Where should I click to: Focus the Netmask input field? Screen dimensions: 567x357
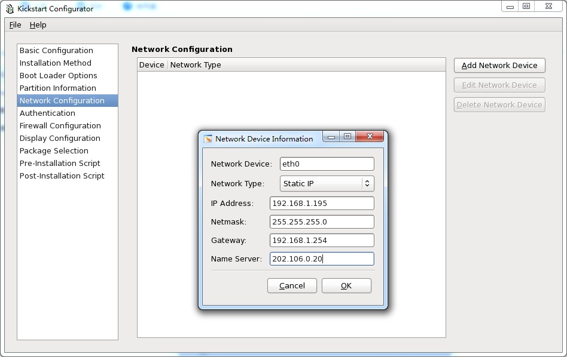point(322,221)
